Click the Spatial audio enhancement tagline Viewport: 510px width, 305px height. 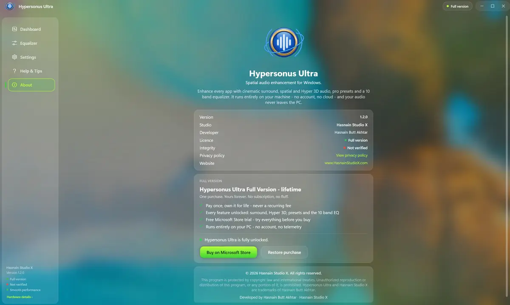point(283,82)
